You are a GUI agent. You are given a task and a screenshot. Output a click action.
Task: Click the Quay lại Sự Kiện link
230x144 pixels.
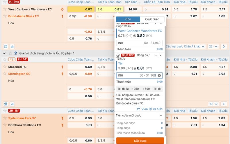(x=150, y=109)
